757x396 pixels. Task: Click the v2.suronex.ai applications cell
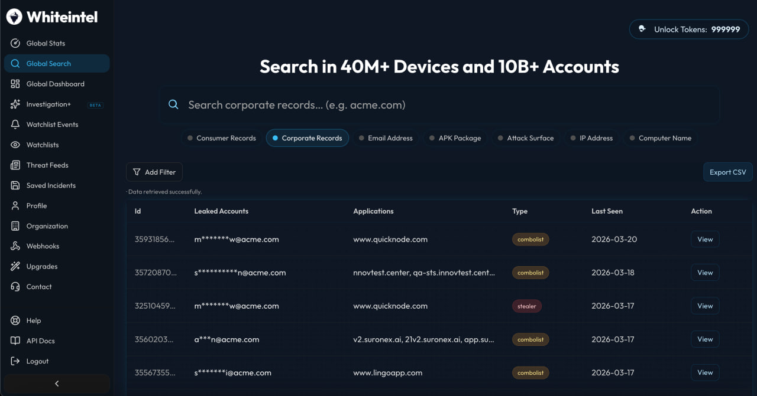point(424,339)
